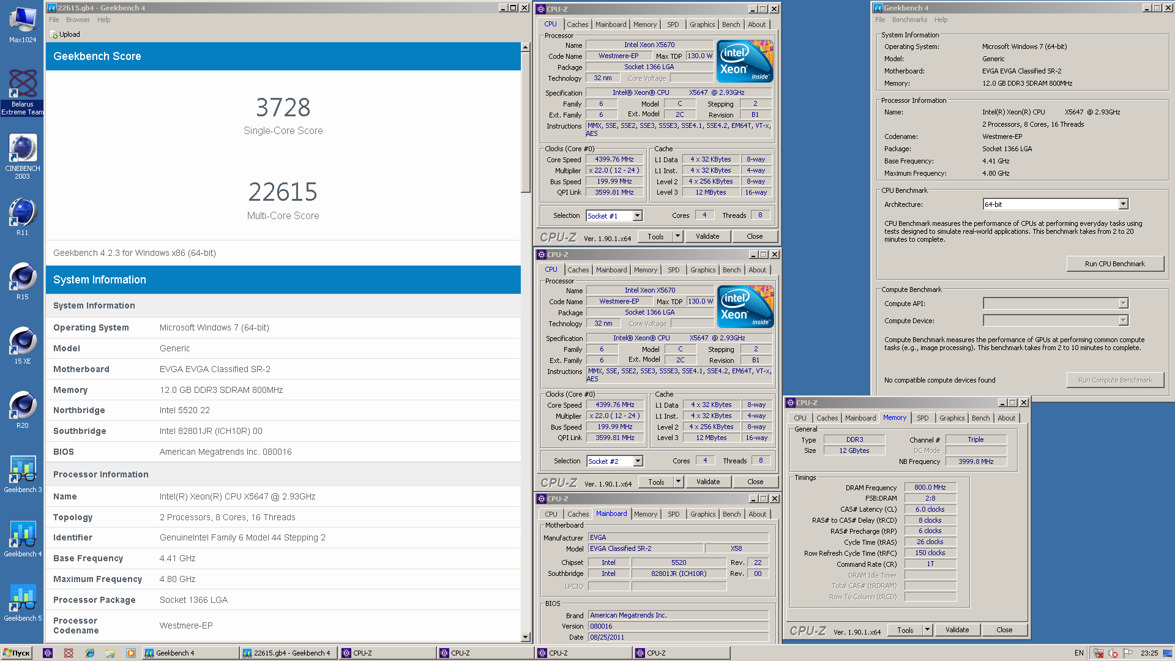1175x661 pixels.
Task: Click Close button in Memory CPU-Z window
Action: click(x=1004, y=630)
